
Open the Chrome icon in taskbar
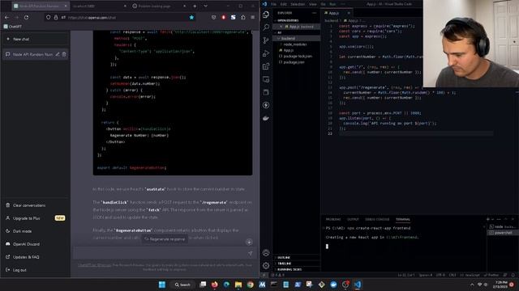tap(250, 285)
